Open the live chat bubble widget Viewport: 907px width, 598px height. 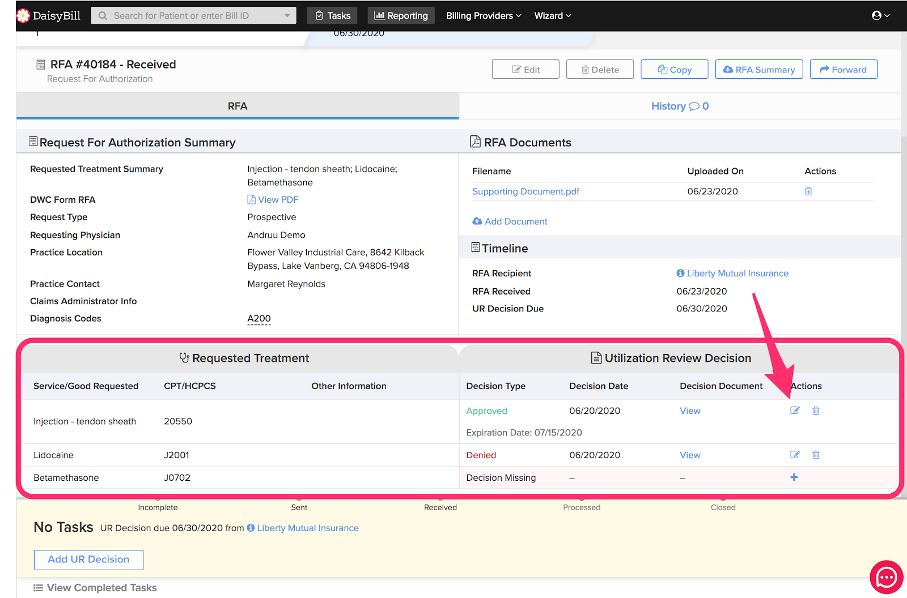point(886,577)
